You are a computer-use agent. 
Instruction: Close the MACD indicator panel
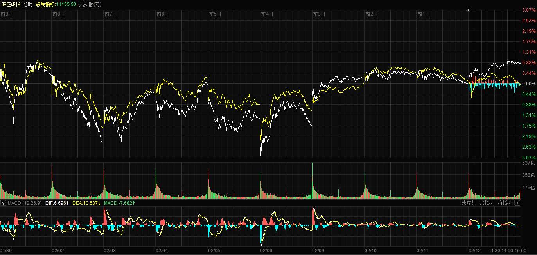tap(517, 203)
